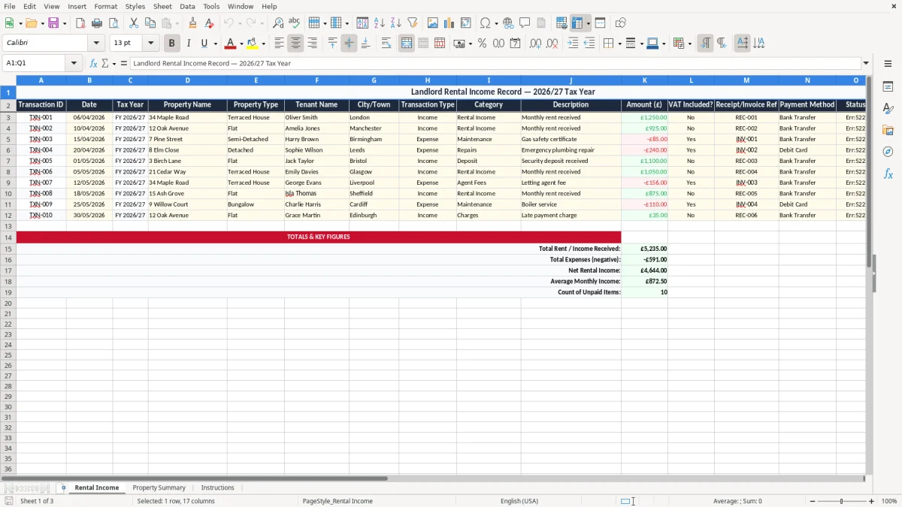This screenshot has height=507, width=902.
Task: Toggle Italic formatting button
Action: pyautogui.click(x=188, y=44)
